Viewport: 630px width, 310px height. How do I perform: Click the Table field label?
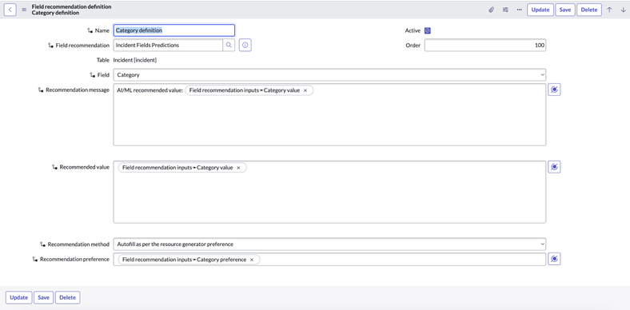pos(102,60)
